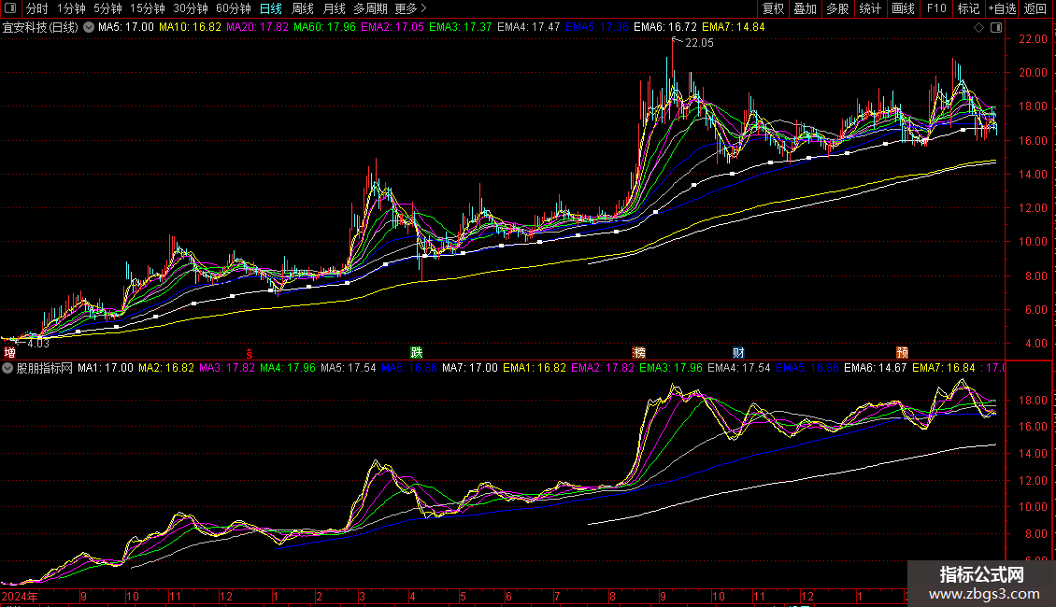Viewport: 1056px width, 607px height.
Task: Click the 股朋指标网 sub-chart title
Action: coord(45,368)
